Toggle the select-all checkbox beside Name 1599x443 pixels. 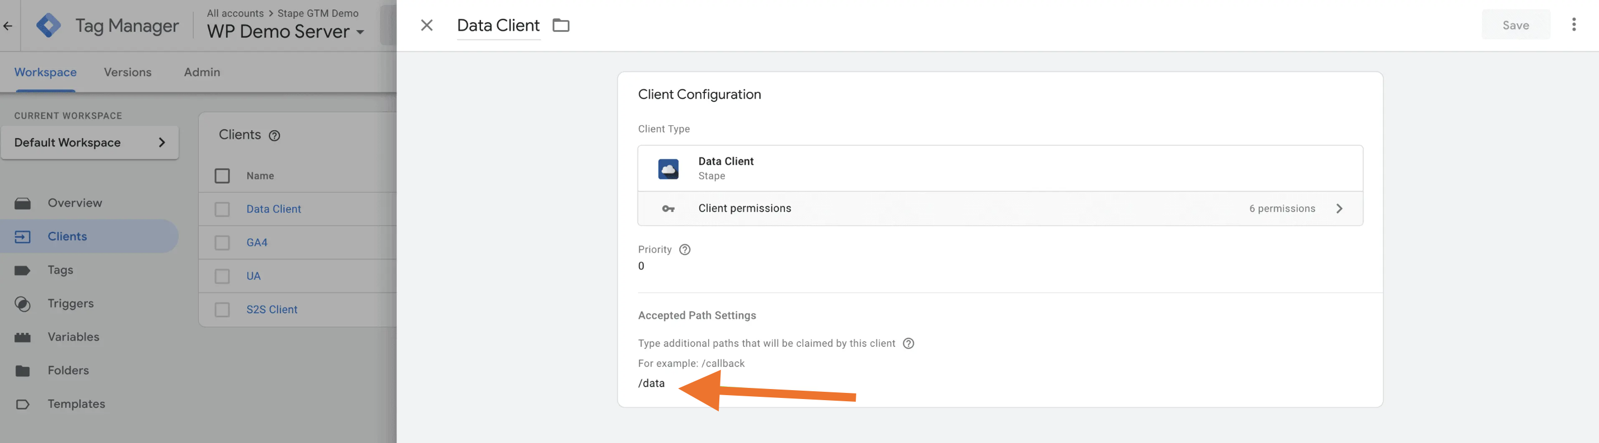(222, 176)
